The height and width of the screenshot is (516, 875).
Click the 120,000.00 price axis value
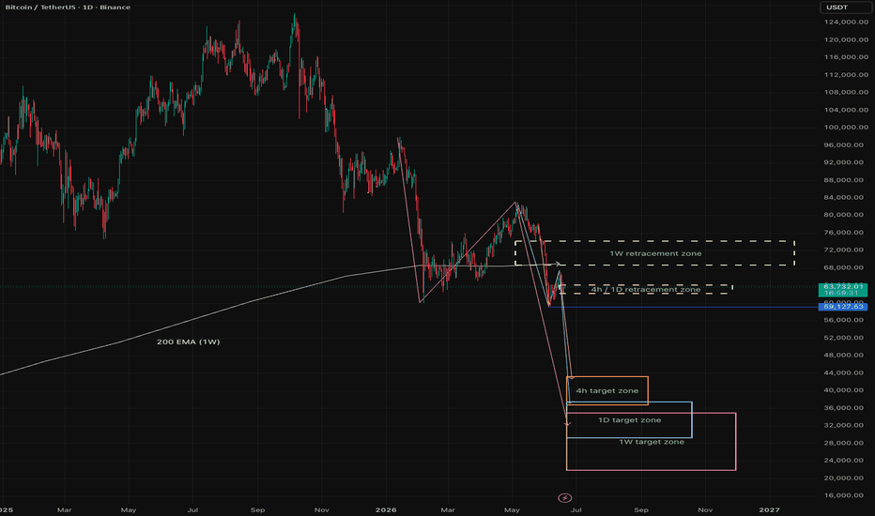click(847, 39)
